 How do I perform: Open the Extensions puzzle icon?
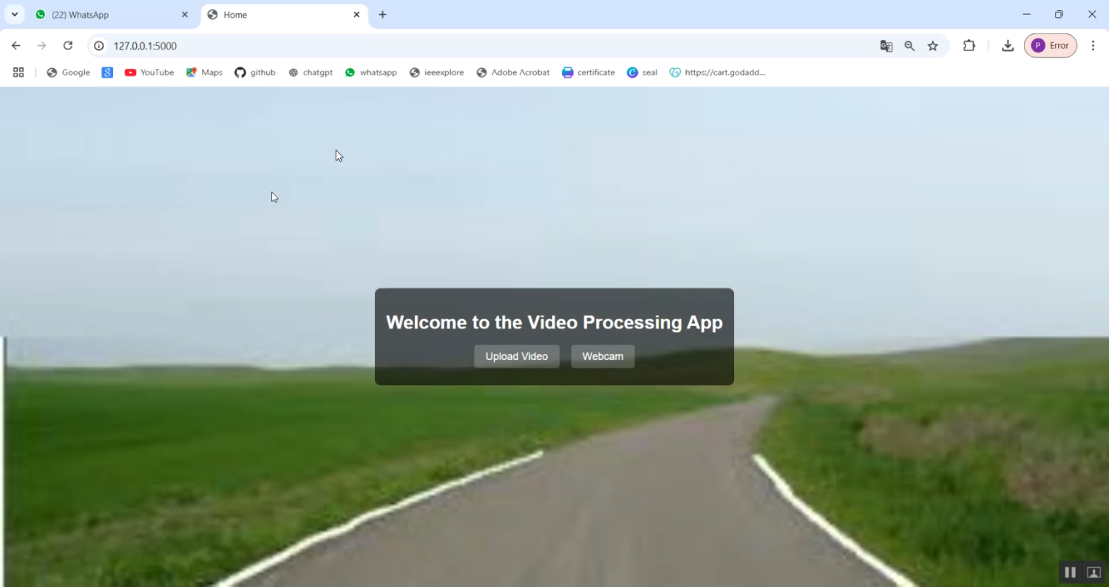coord(969,46)
